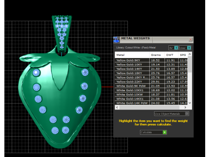
Task: Click the 12.31 DWT value
Action: 171,65
